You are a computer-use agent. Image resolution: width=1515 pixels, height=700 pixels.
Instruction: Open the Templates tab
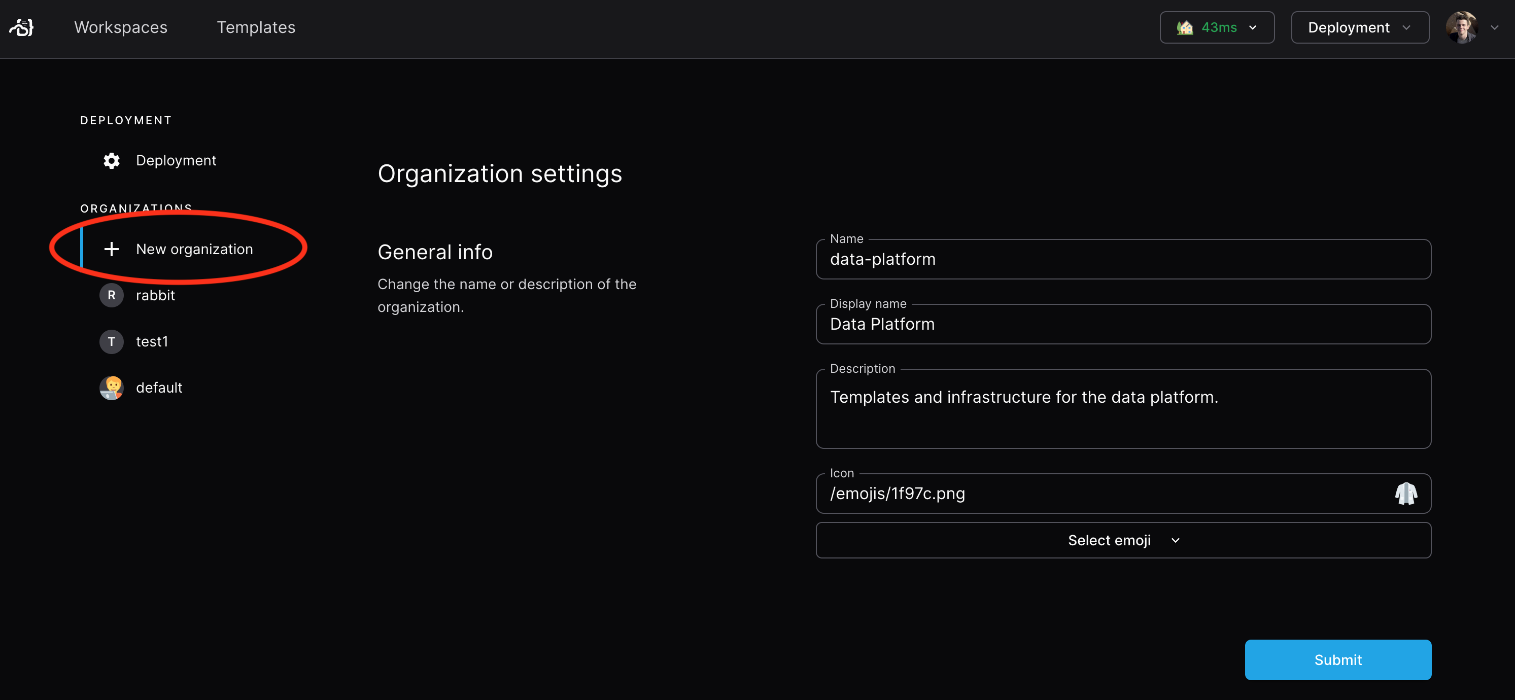(256, 27)
